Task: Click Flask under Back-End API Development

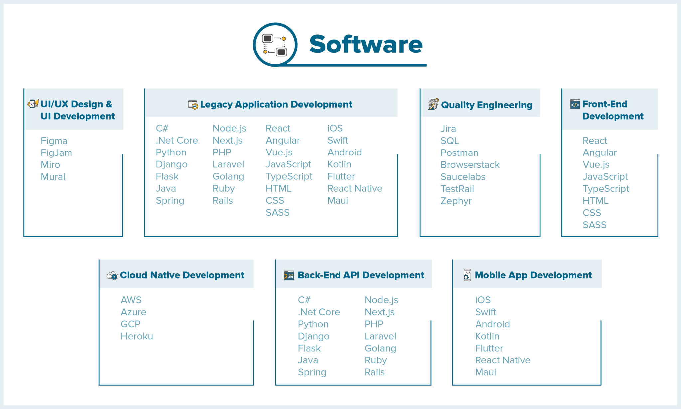Action: coord(309,348)
